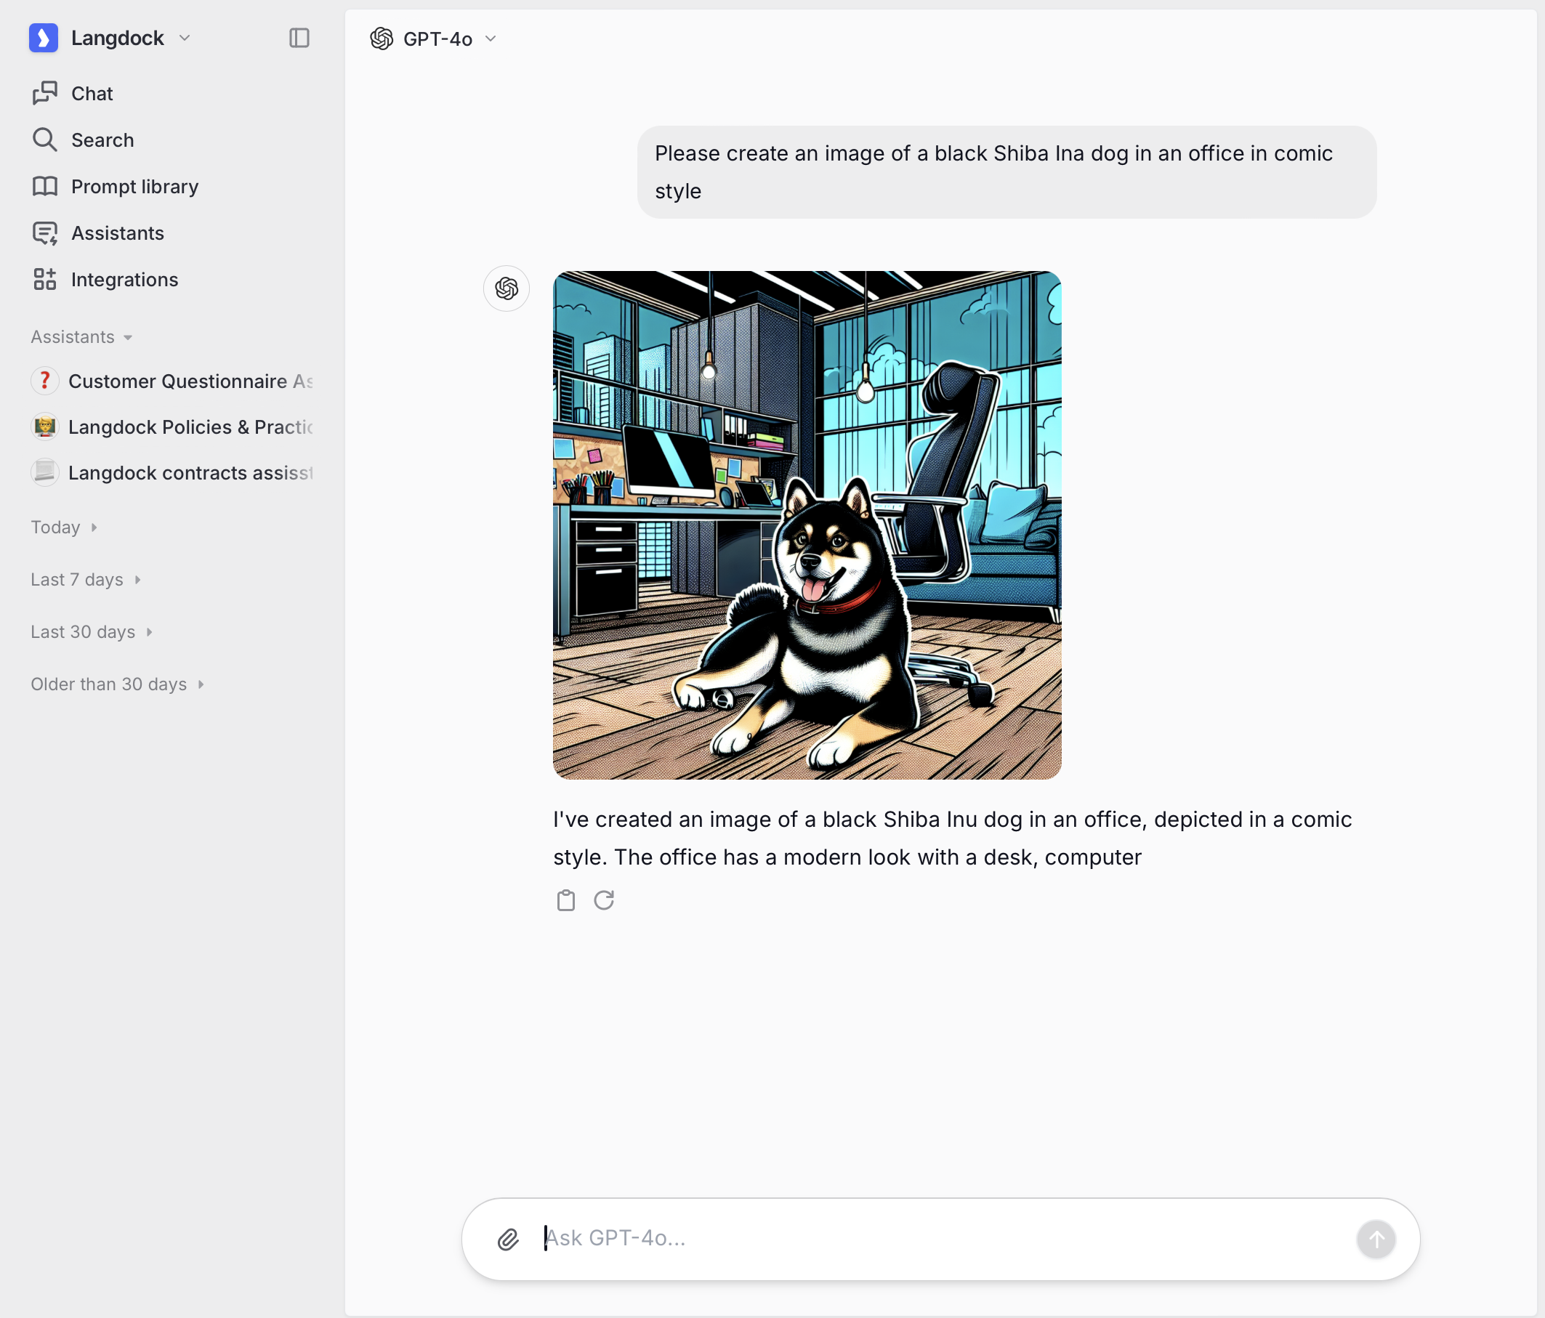Go to the Prompt library
This screenshot has height=1318, width=1545.
click(134, 187)
